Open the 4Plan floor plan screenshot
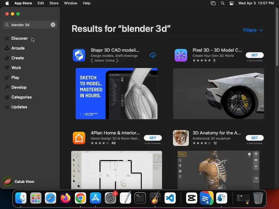 (x=117, y=170)
